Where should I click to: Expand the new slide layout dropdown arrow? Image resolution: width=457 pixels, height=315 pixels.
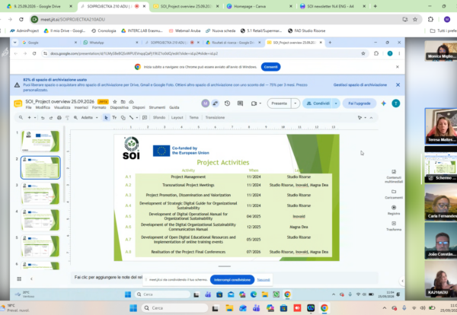coord(35,118)
